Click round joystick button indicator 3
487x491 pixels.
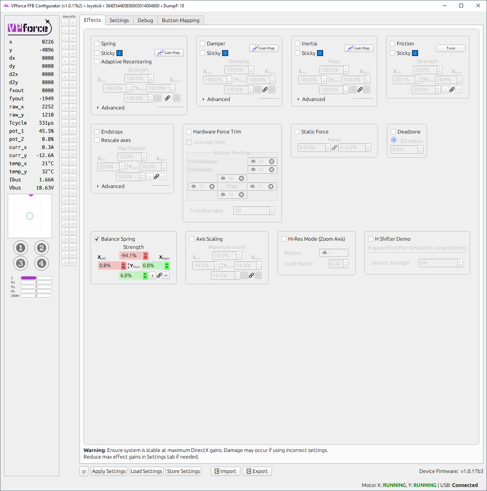[21, 263]
